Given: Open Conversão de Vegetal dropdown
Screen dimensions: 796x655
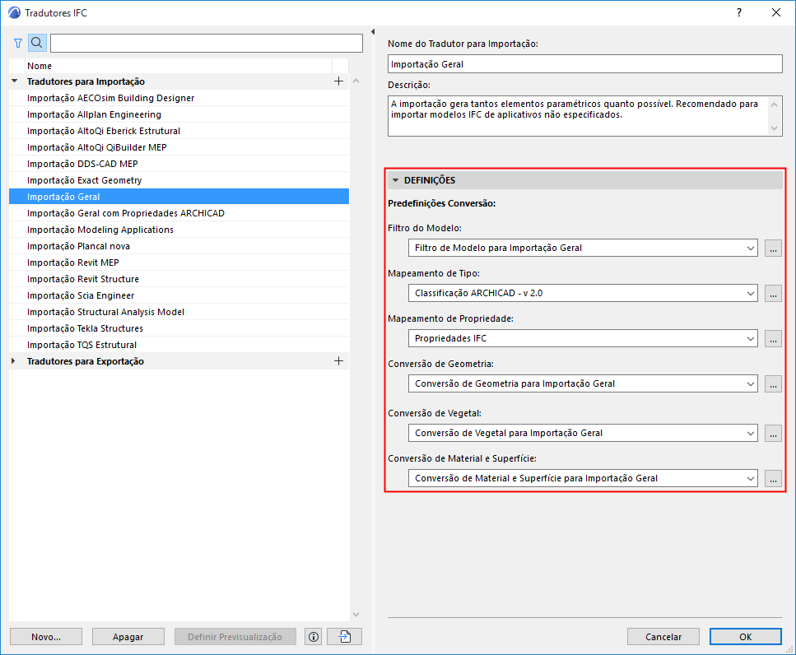Looking at the screenshot, I should tap(583, 434).
